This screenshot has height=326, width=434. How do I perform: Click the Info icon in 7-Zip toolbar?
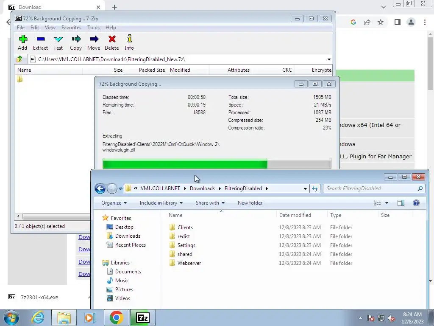[129, 39]
